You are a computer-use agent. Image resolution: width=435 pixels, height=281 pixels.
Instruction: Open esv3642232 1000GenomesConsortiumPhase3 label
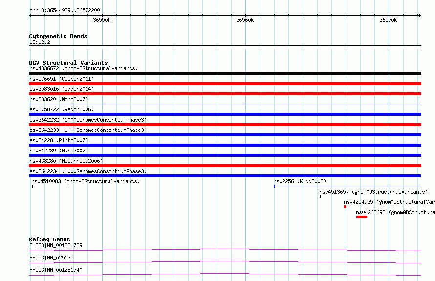(88, 120)
